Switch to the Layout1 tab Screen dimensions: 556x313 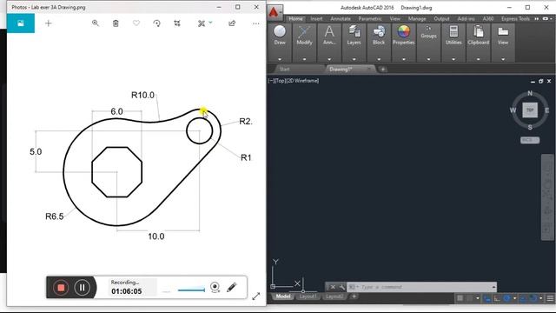(308, 296)
